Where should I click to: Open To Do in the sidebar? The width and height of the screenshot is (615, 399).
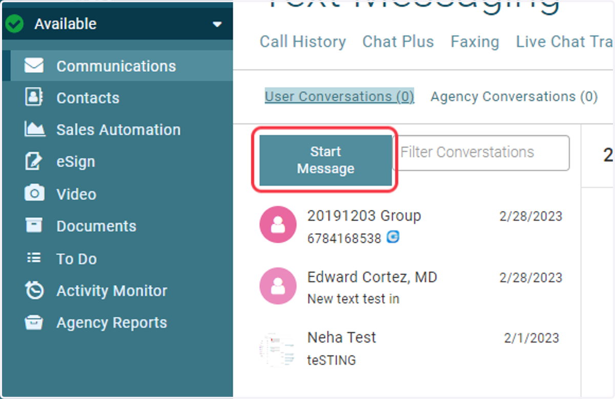point(117,258)
